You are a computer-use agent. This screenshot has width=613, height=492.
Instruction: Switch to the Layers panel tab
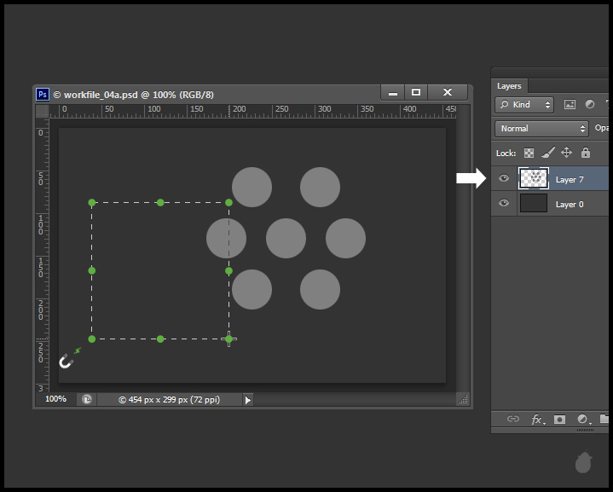(509, 86)
